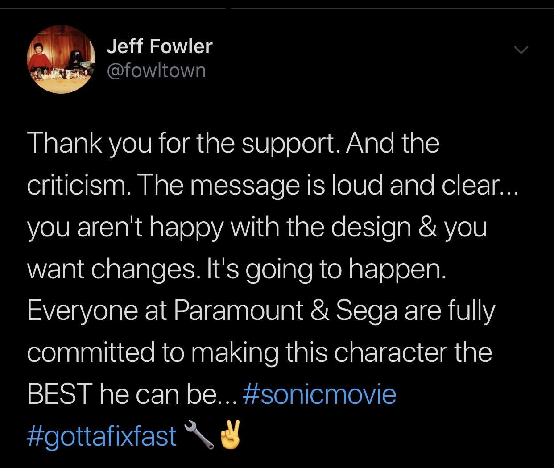Click the word "Sega" in the tweet
The image size is (554, 468).
click(366, 311)
